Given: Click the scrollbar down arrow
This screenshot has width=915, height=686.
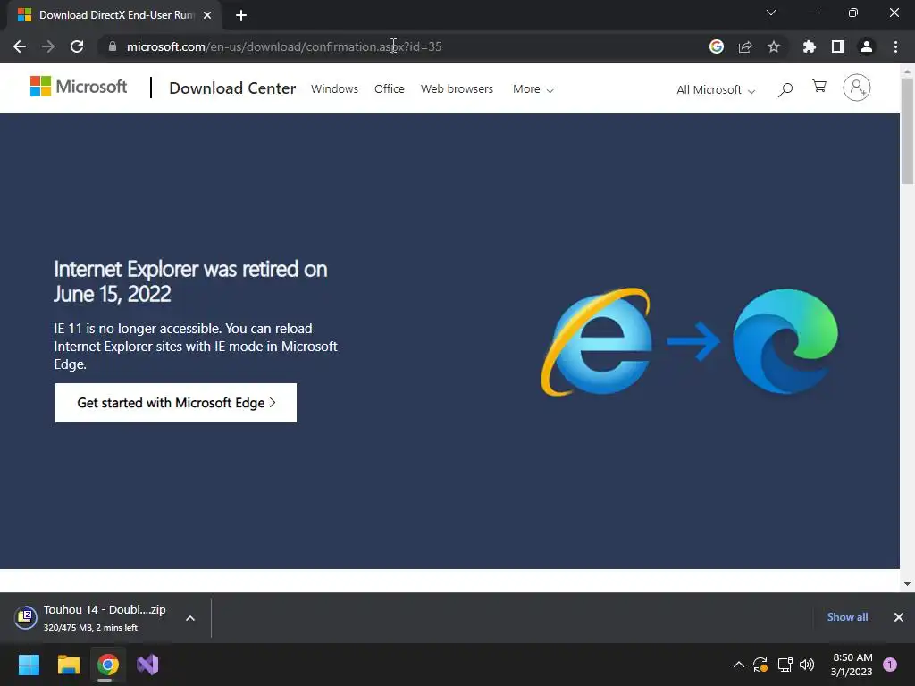Looking at the screenshot, I should 907,584.
